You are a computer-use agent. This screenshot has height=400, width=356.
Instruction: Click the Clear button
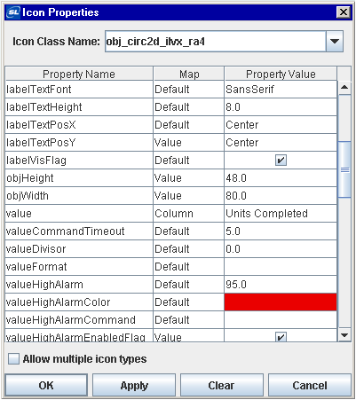[221, 385]
